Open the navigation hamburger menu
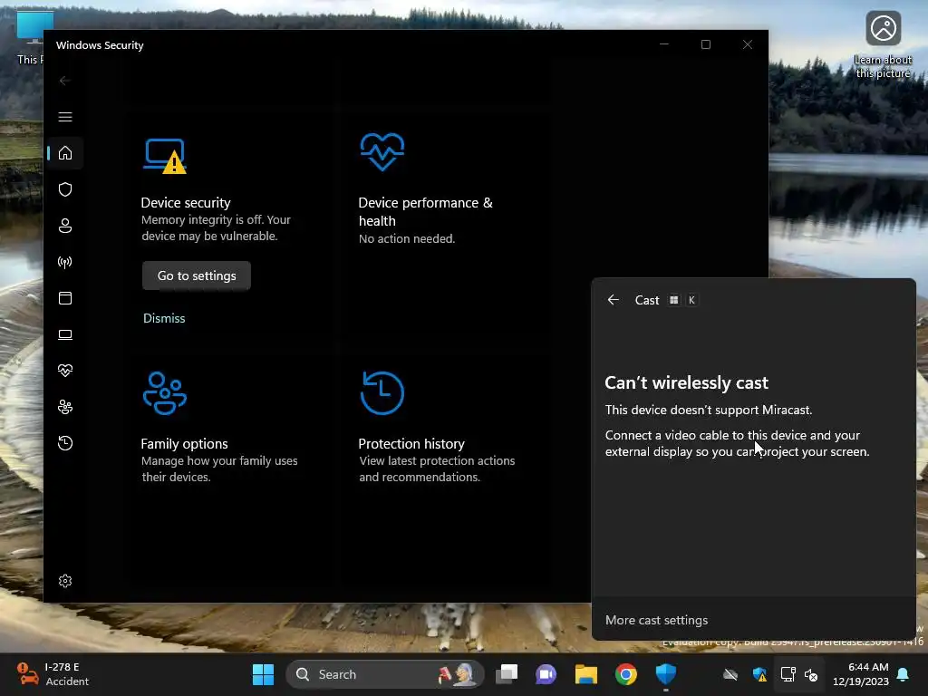The width and height of the screenshot is (928, 696). pyautogui.click(x=65, y=117)
